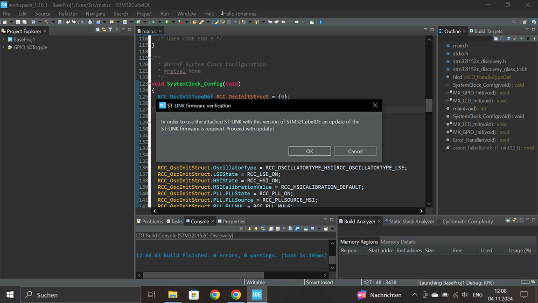
Task: Collapse the comment fold at line 119
Action: (150, 58)
